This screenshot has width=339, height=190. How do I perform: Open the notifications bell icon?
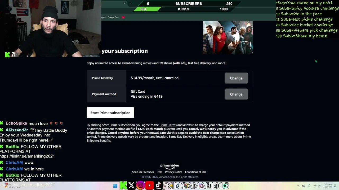(336, 186)
